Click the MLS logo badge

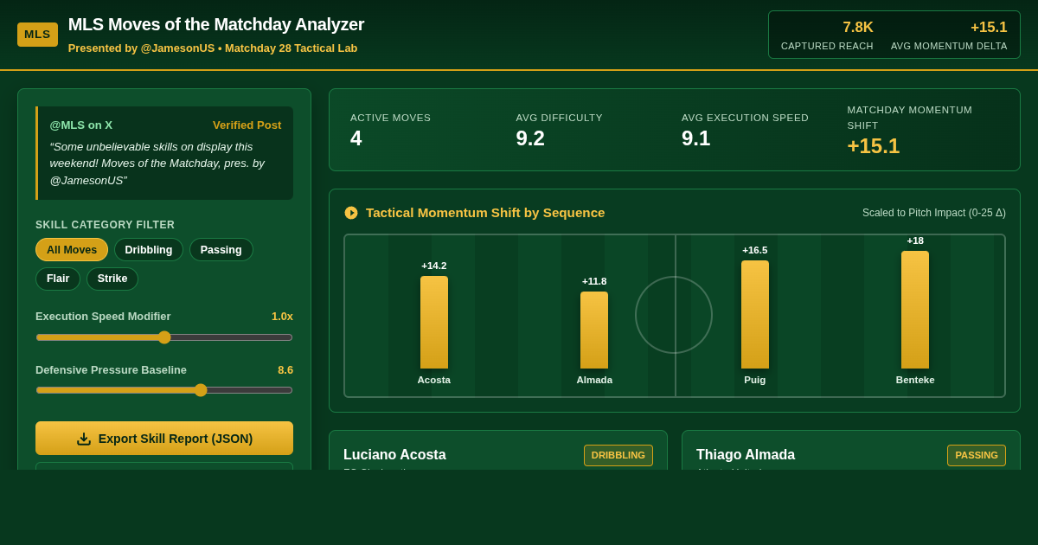[x=37, y=35]
